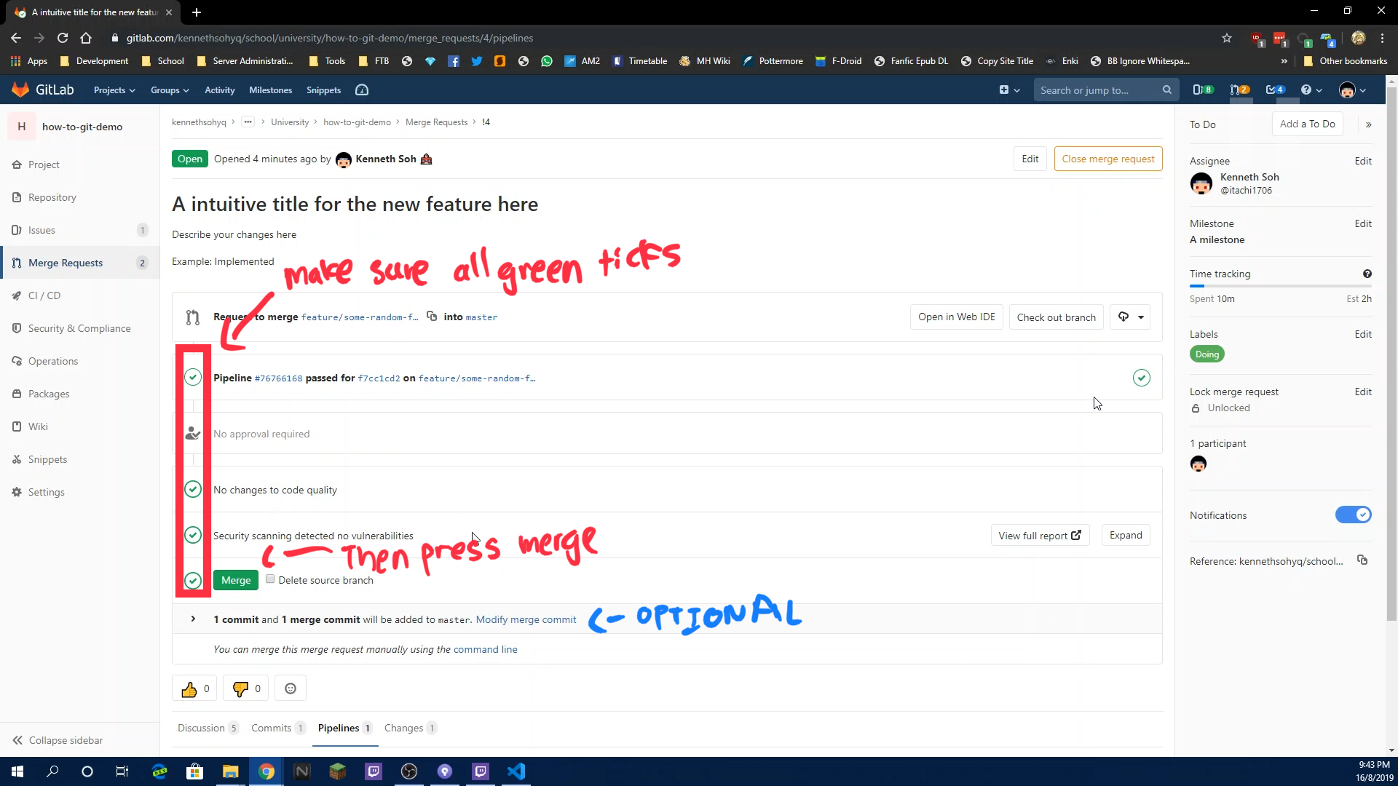Click the copy reference icon next to reference link
The height and width of the screenshot is (786, 1398).
(1364, 560)
